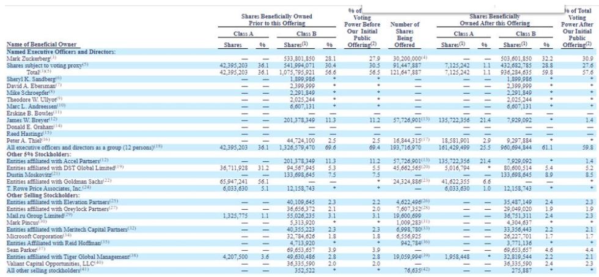This screenshot has height=277, width=599.
Task: Click the 503,601,850 shares value
Action: [x=516, y=59]
